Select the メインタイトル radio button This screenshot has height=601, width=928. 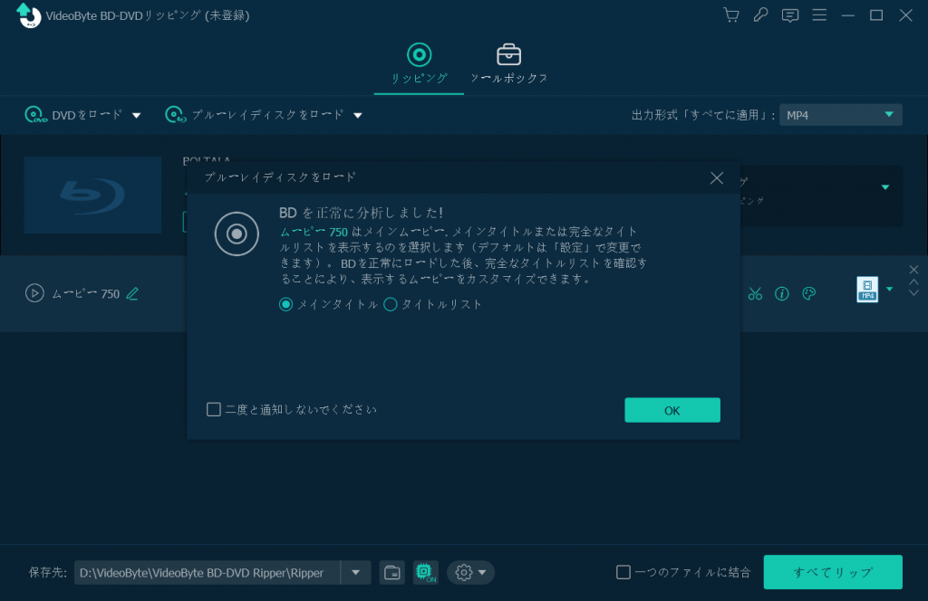coord(286,304)
